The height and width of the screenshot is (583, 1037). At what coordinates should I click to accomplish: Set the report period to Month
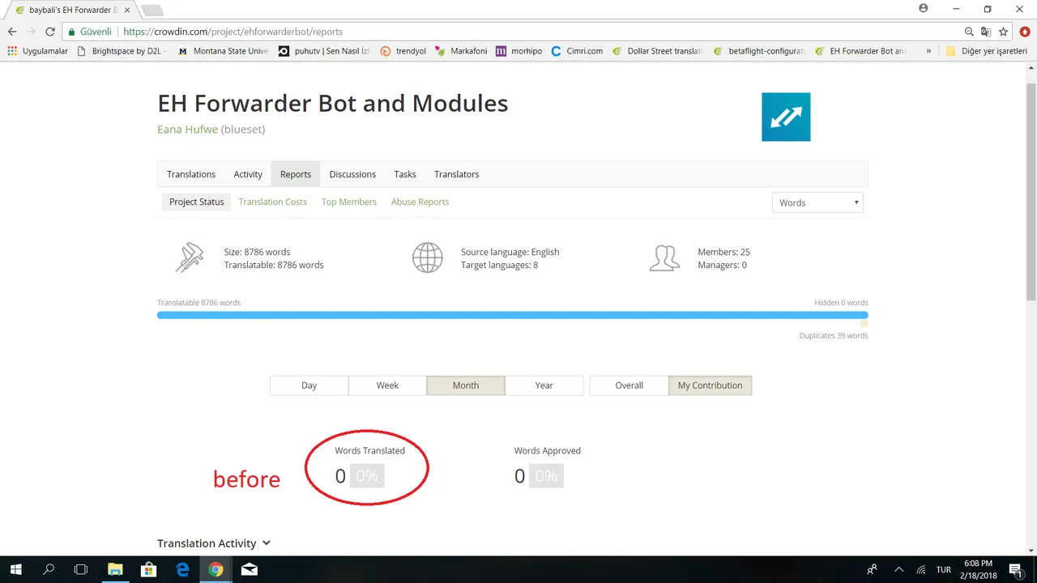466,385
